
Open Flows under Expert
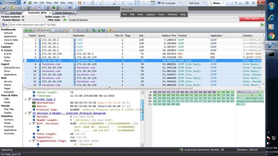[x=7, y=71]
